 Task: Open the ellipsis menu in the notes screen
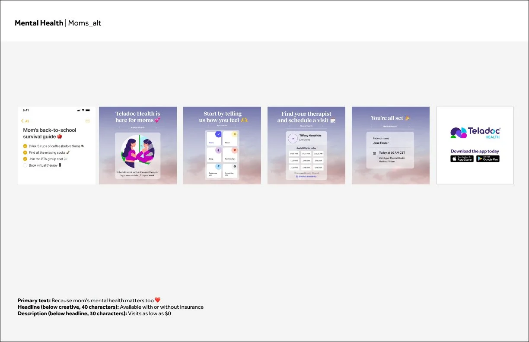tap(88, 121)
